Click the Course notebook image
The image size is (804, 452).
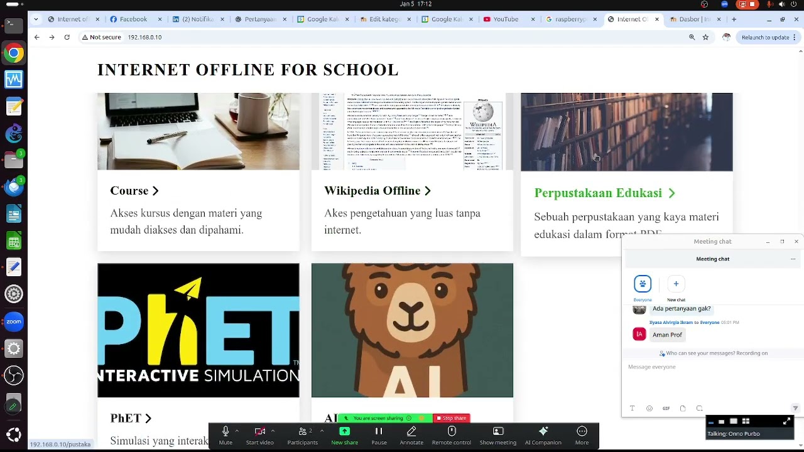pyautogui.click(x=198, y=131)
